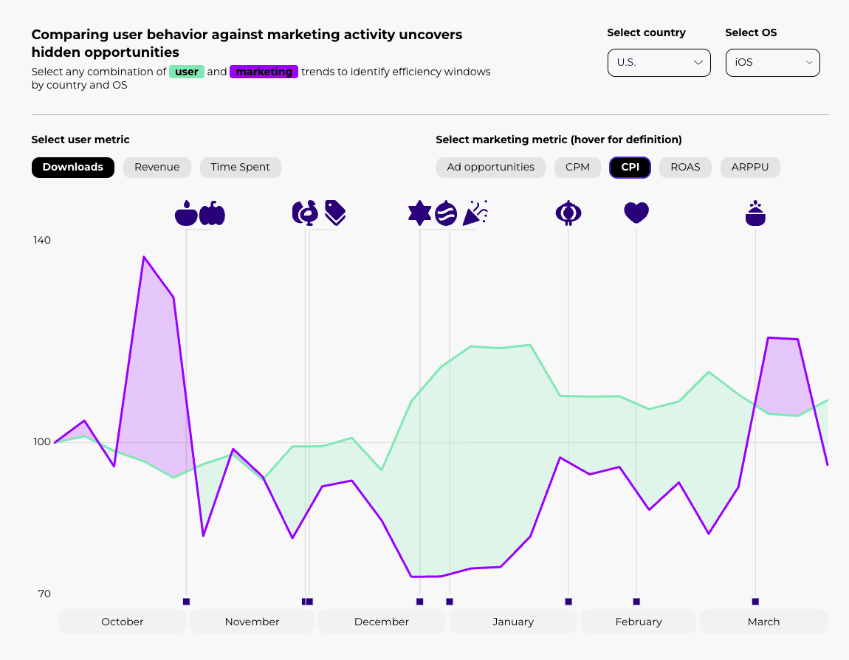Click the New Year party popper icon

[x=475, y=213]
